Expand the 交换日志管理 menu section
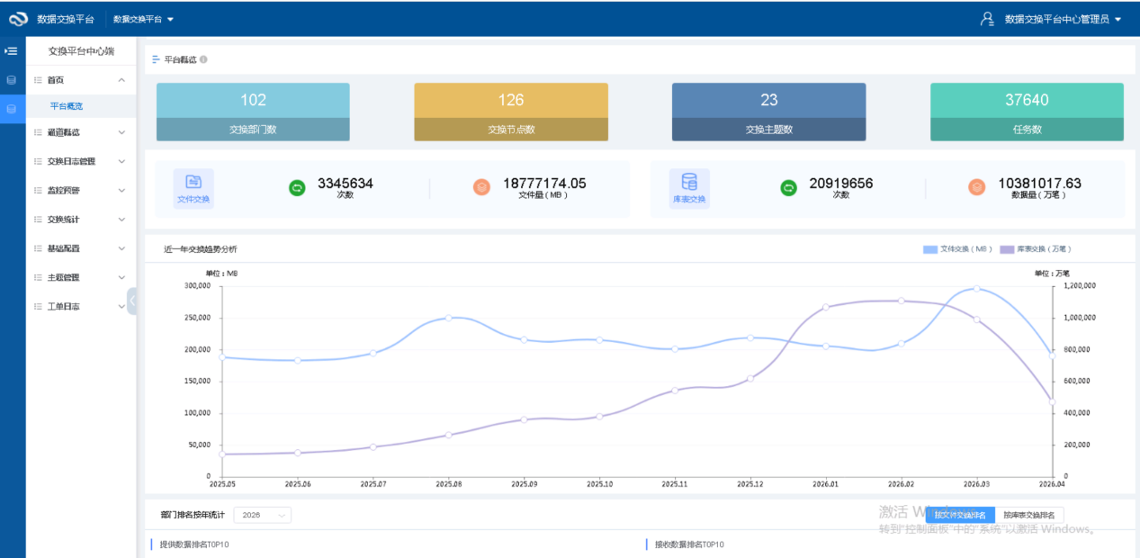Screen dimensions: 1140x558 point(79,161)
